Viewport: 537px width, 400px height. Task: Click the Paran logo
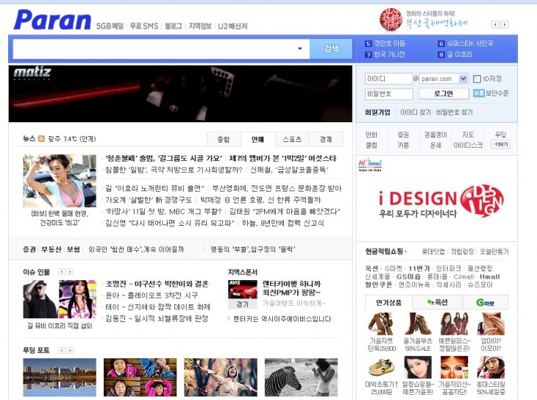pyautogui.click(x=51, y=20)
